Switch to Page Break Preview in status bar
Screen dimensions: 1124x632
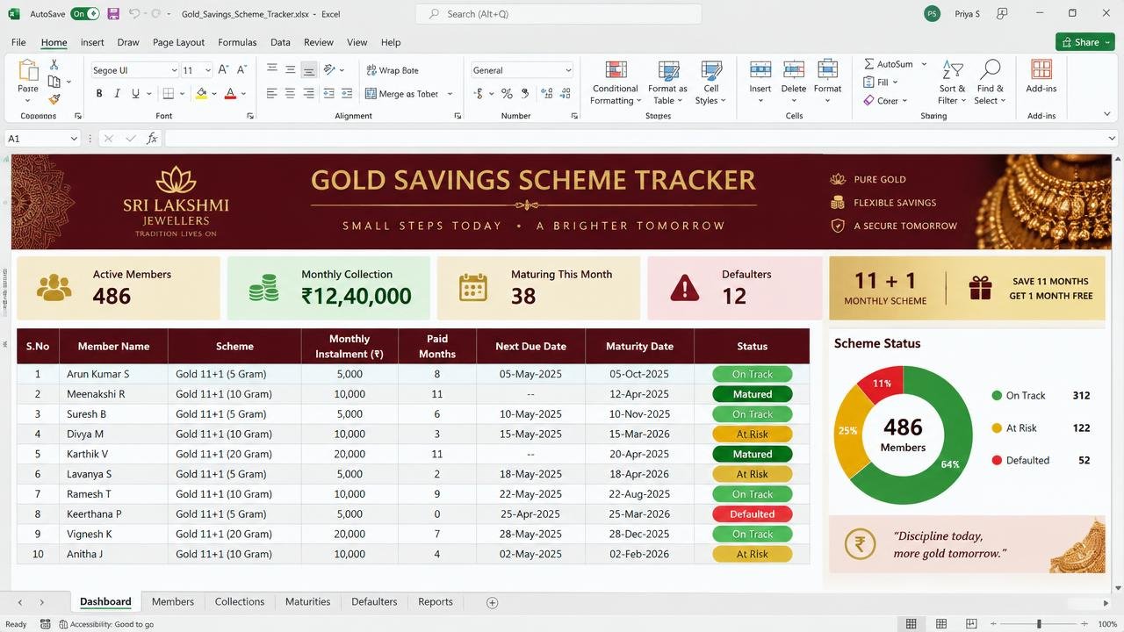click(x=971, y=624)
